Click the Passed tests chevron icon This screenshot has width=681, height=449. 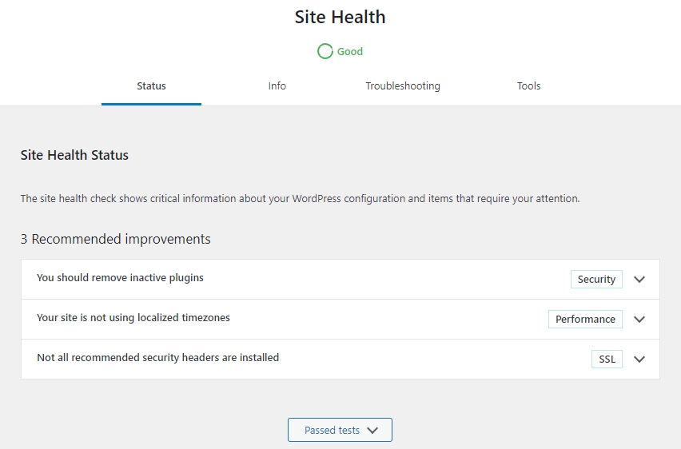pos(372,431)
